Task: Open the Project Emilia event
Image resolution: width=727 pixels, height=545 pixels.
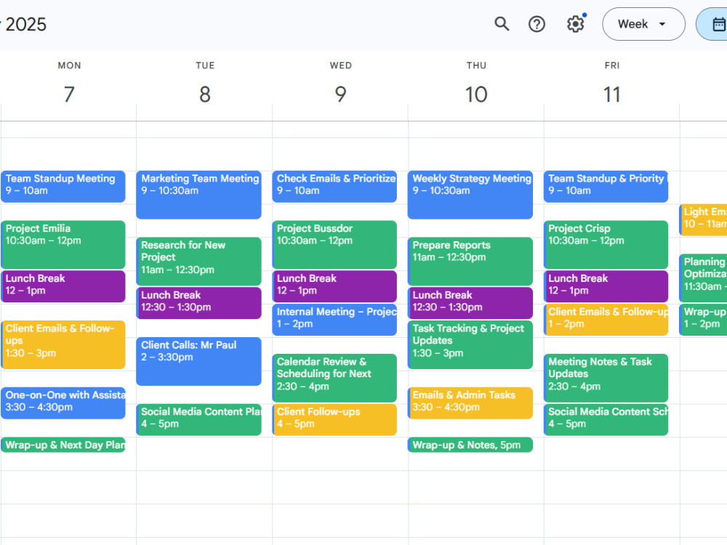Action: pyautogui.click(x=63, y=245)
